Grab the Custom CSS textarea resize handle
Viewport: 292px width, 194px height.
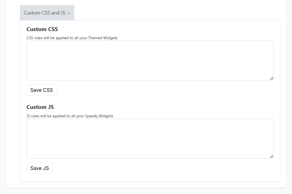tap(272, 78)
